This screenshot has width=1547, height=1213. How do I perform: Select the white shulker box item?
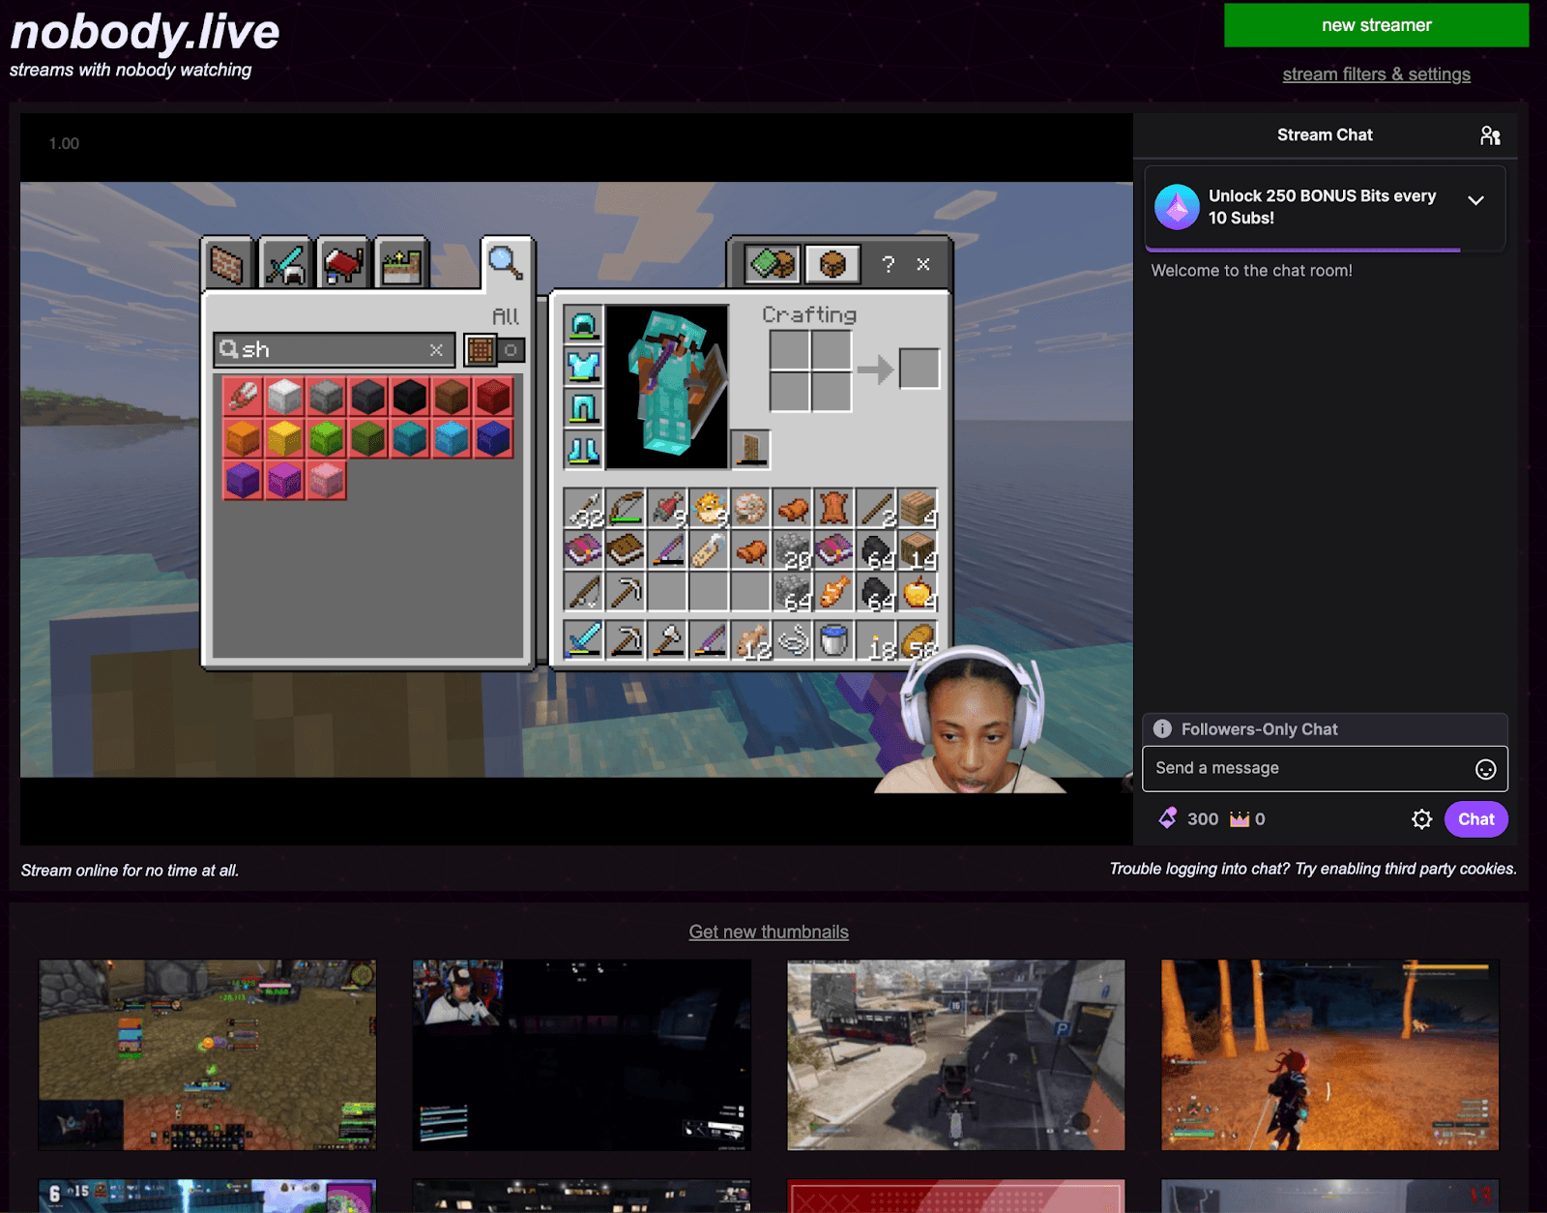(284, 397)
